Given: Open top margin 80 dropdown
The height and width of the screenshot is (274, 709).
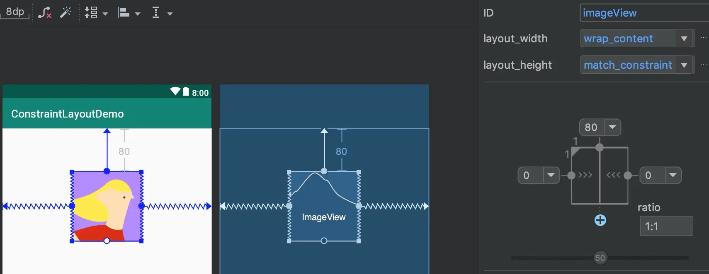Looking at the screenshot, I should 612,127.
